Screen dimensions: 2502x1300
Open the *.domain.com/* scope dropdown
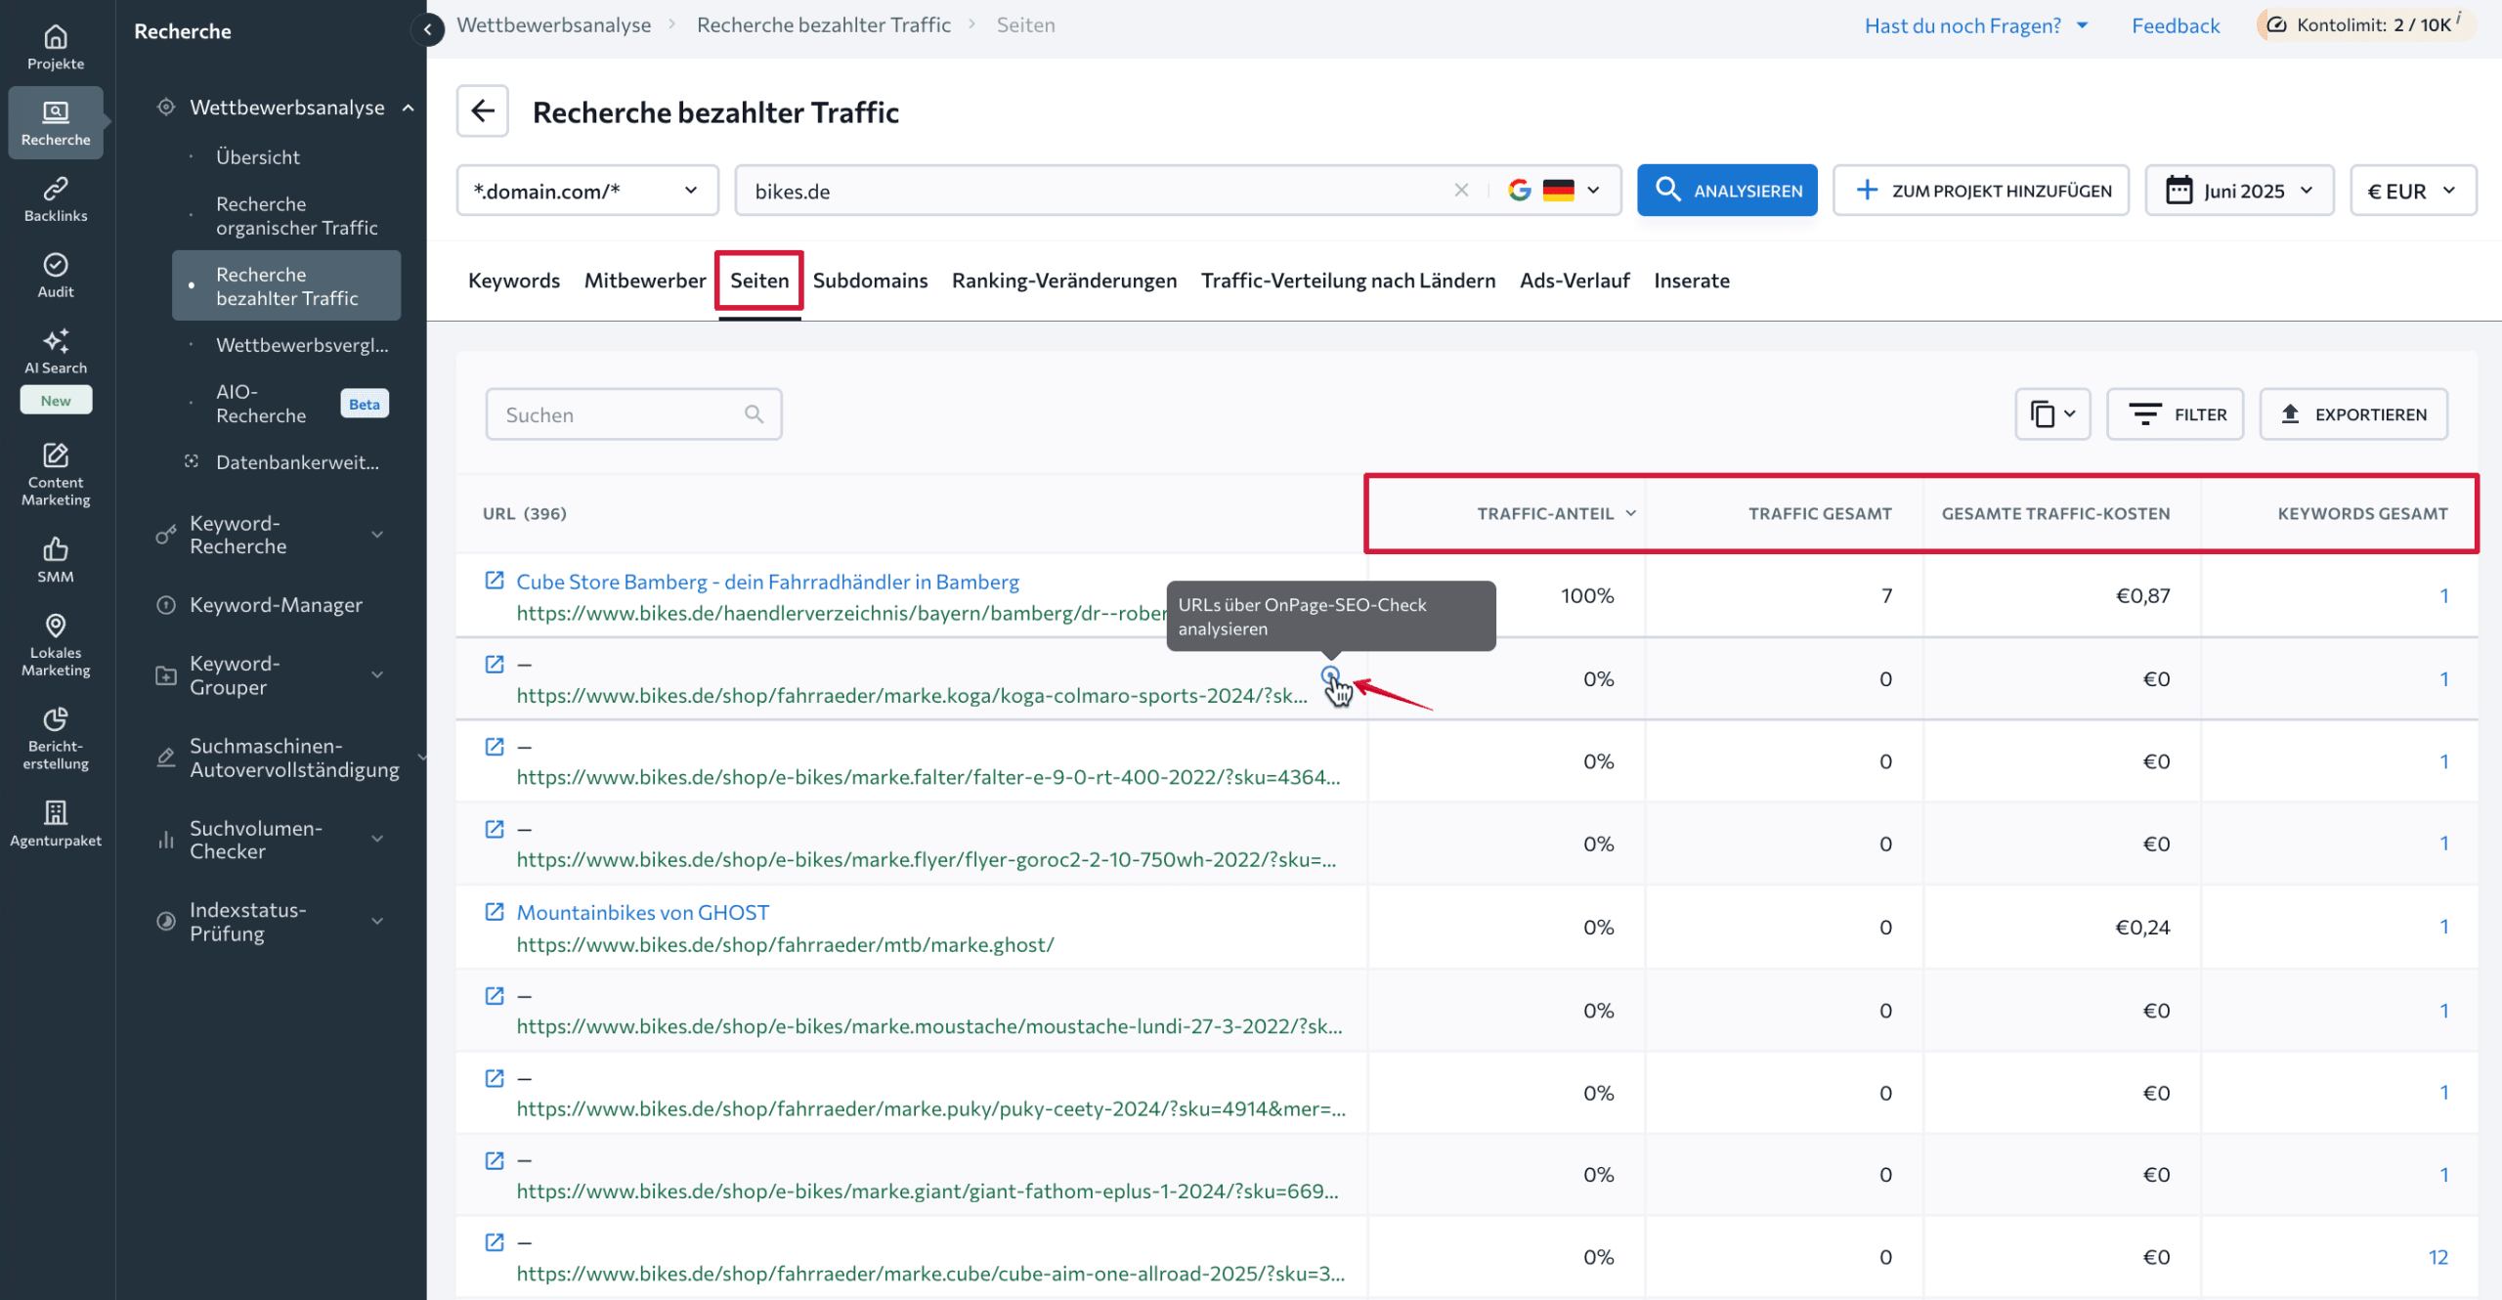tap(587, 191)
